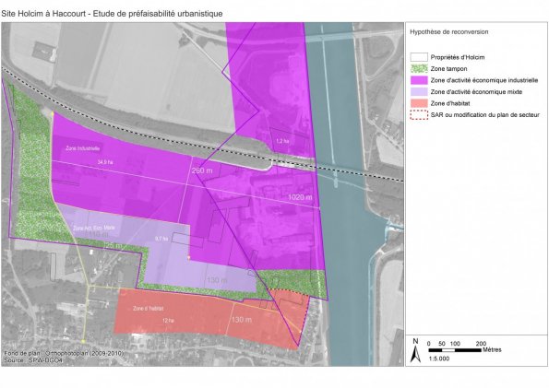549x388 pixels.
Task: Click the 'Source : SPW-DGO4' credit
Action: [33, 360]
